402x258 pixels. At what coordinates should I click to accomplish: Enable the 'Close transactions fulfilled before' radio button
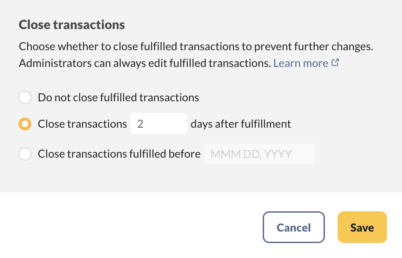pos(25,154)
